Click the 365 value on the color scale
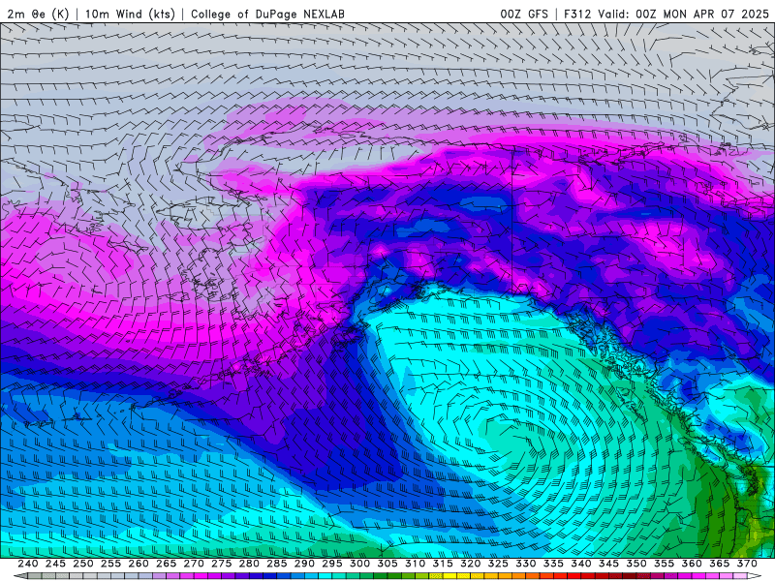 [720, 564]
